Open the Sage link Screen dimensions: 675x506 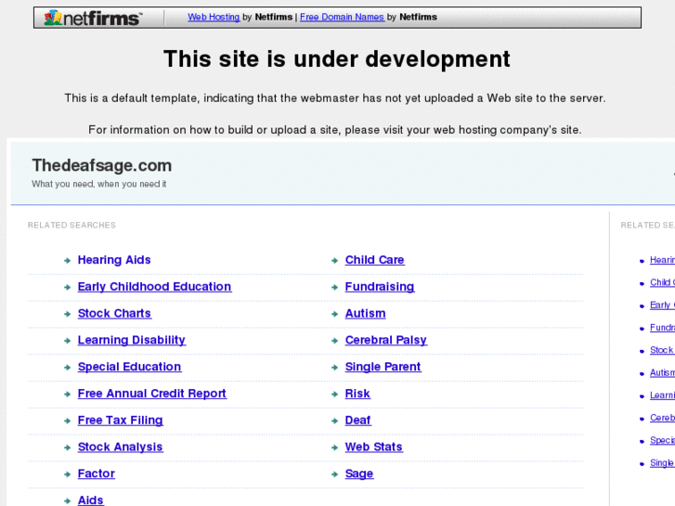[359, 474]
